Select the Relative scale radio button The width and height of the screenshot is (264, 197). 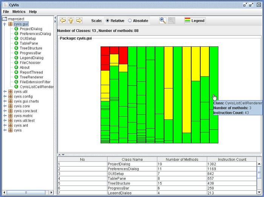(x=107, y=21)
